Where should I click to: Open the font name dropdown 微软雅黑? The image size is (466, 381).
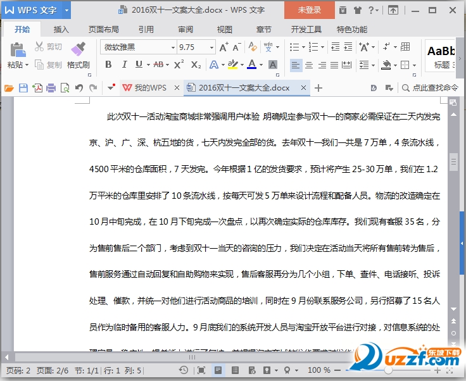click(173, 47)
